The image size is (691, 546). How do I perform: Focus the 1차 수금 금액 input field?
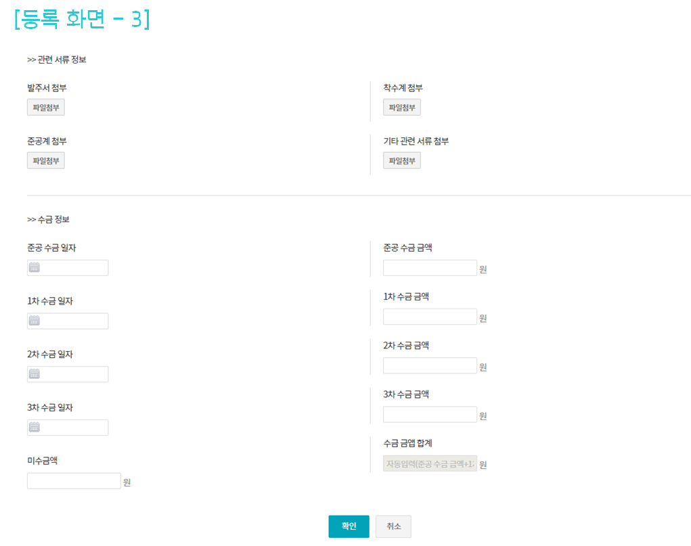(430, 317)
